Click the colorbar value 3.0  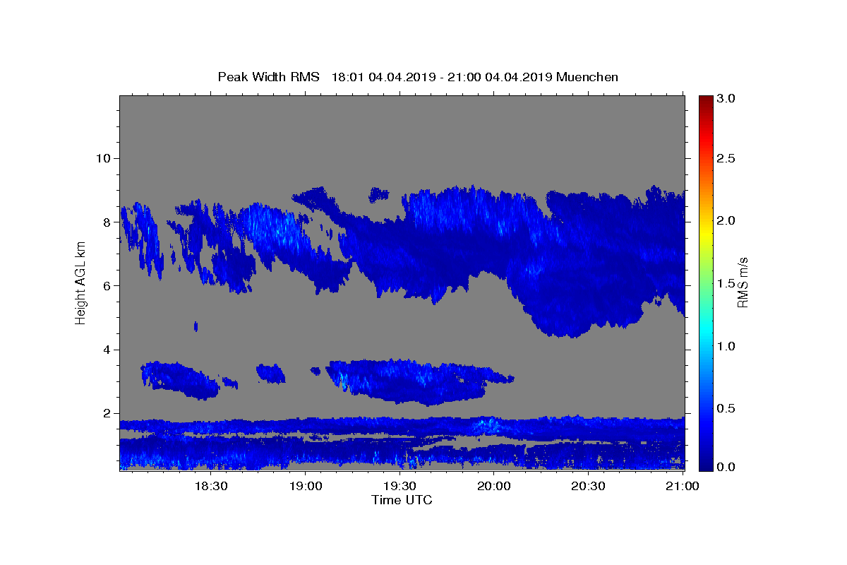pos(727,98)
